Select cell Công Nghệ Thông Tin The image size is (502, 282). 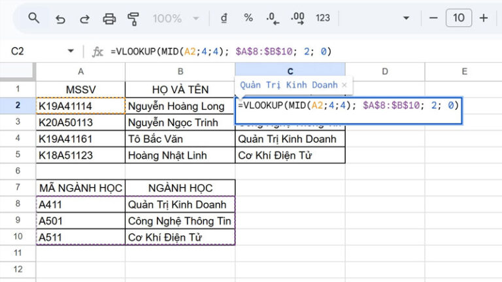click(x=180, y=221)
